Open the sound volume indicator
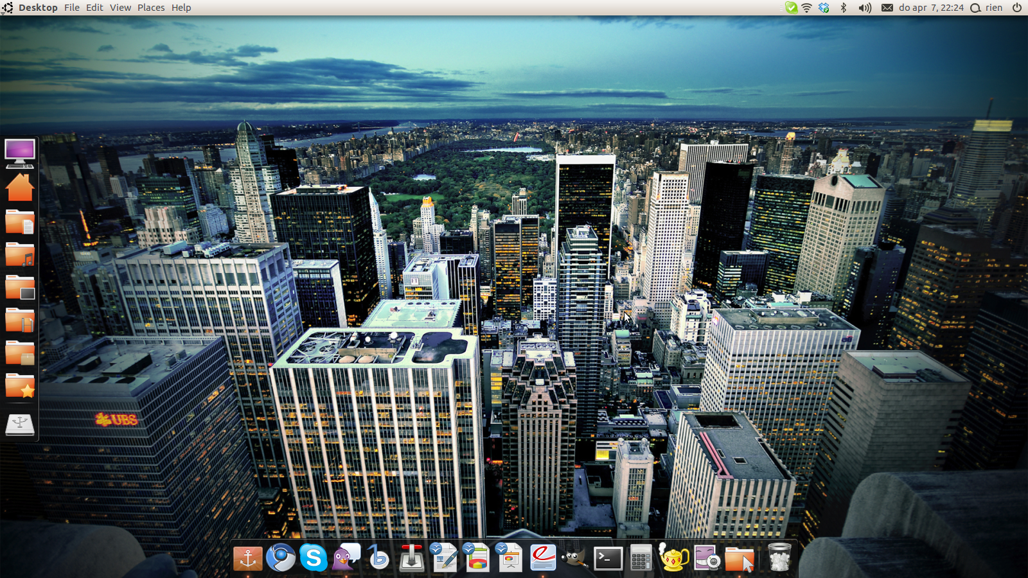 [865, 8]
